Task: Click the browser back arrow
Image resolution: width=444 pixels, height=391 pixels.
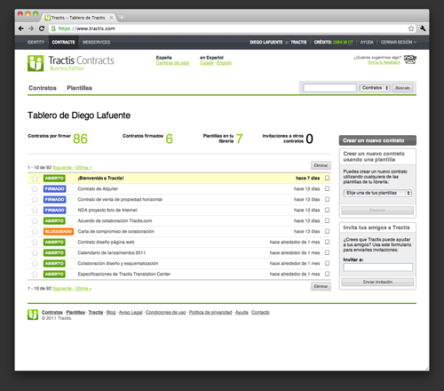Action: click(21, 28)
